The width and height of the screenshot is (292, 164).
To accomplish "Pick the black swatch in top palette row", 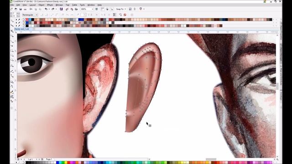I will pyautogui.click(x=32, y=20).
